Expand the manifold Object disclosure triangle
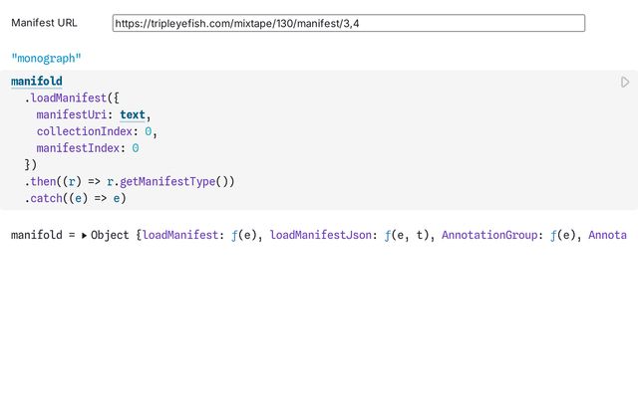This screenshot has height=398, width=638. pos(84,236)
